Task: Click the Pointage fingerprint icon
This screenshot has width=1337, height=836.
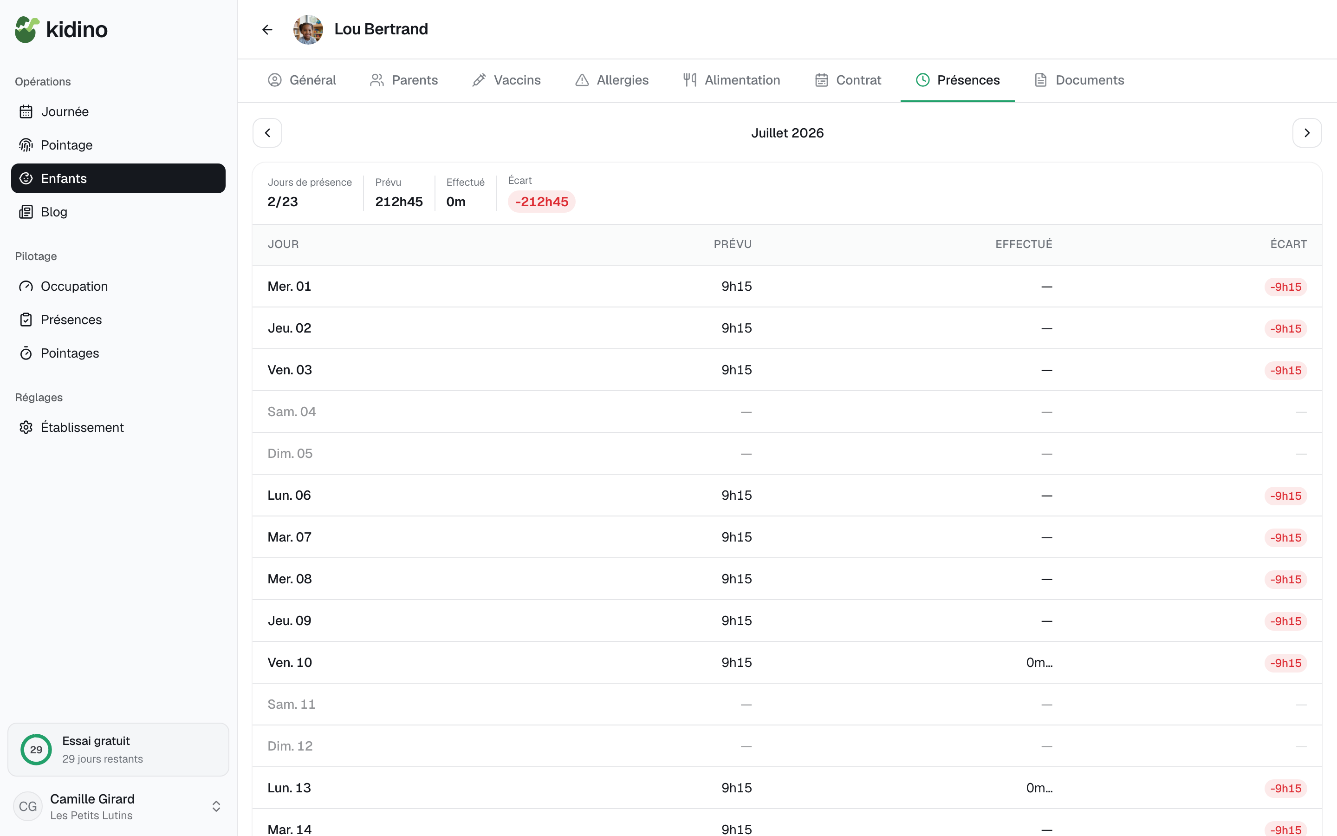Action: (x=26, y=145)
